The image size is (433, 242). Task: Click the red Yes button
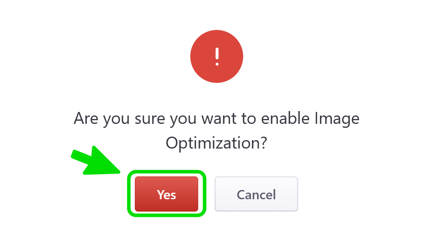pyautogui.click(x=167, y=194)
